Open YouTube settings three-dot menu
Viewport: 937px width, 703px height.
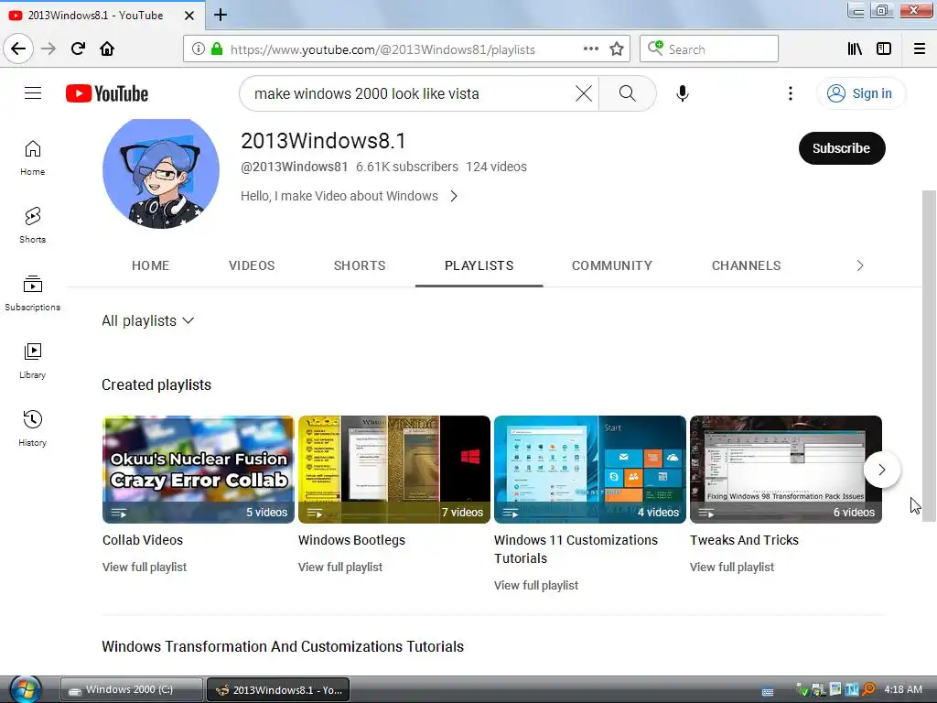click(791, 93)
